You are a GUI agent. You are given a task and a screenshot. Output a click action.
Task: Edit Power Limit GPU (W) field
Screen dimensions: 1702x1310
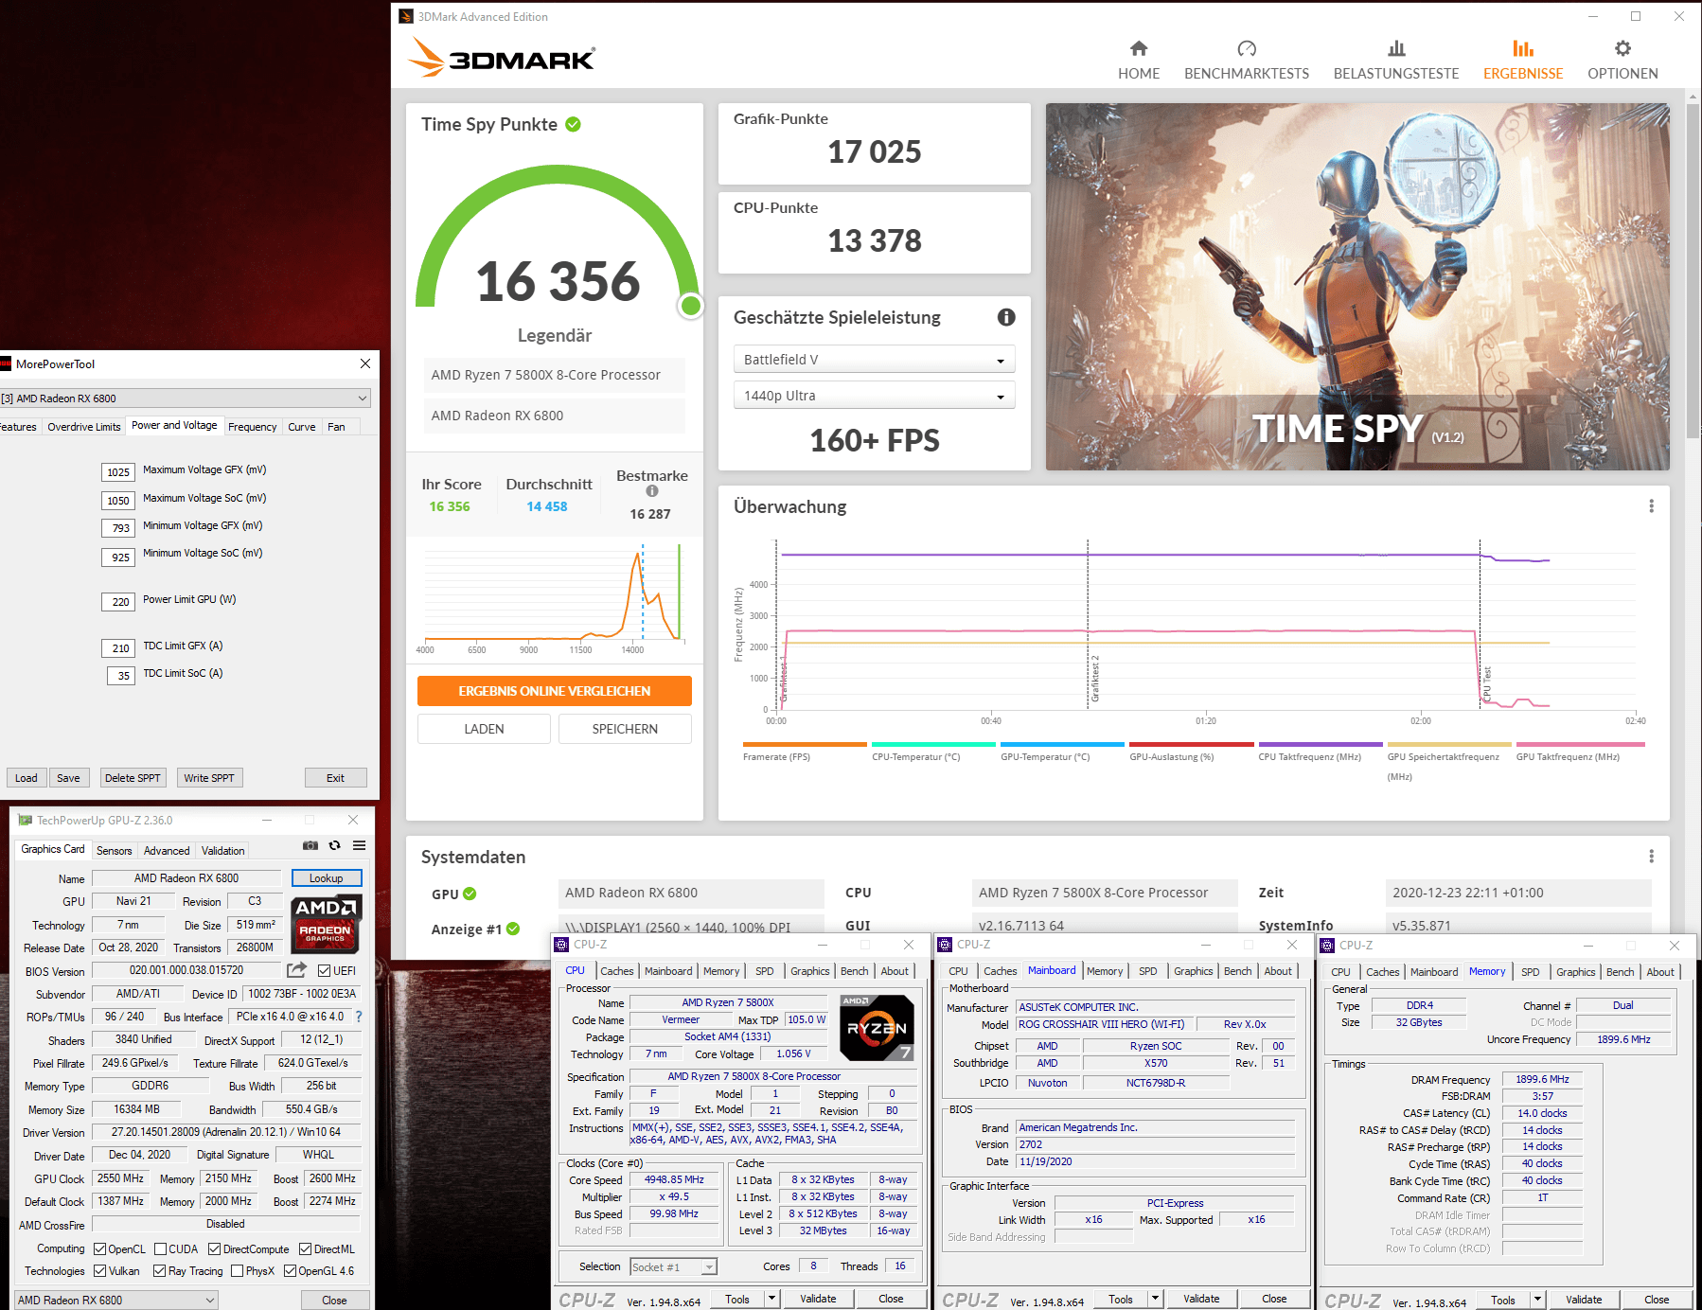pos(119,601)
